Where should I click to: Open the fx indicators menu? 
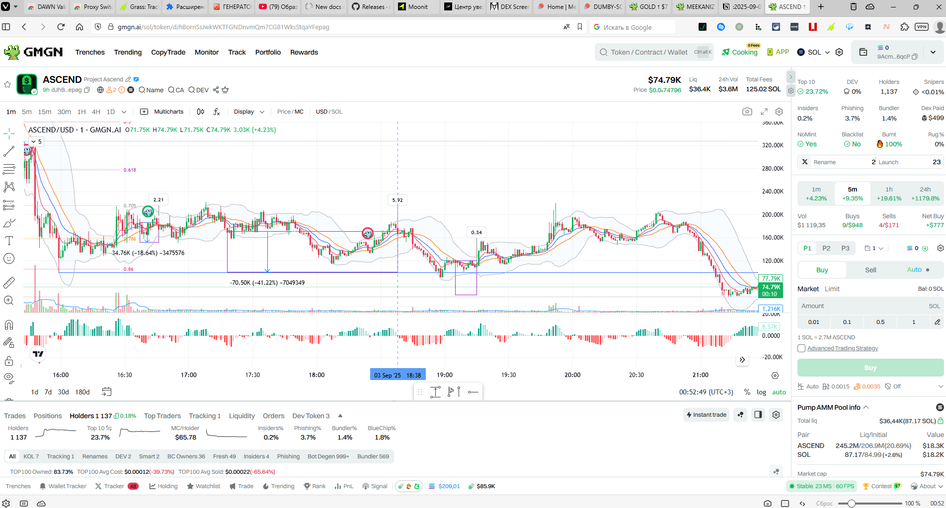click(217, 112)
